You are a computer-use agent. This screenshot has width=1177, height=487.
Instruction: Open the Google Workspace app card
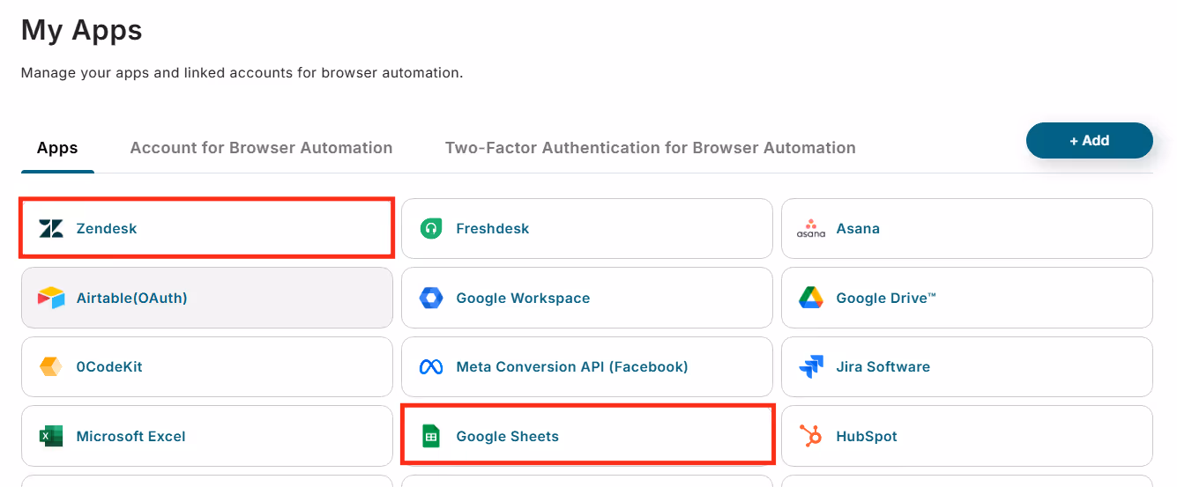pyautogui.click(x=587, y=298)
